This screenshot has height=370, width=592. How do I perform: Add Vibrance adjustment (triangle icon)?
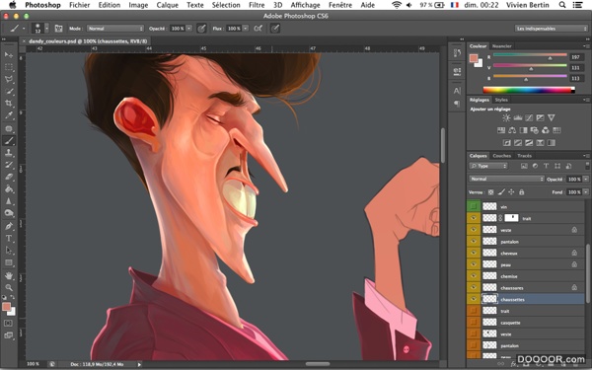[552, 117]
